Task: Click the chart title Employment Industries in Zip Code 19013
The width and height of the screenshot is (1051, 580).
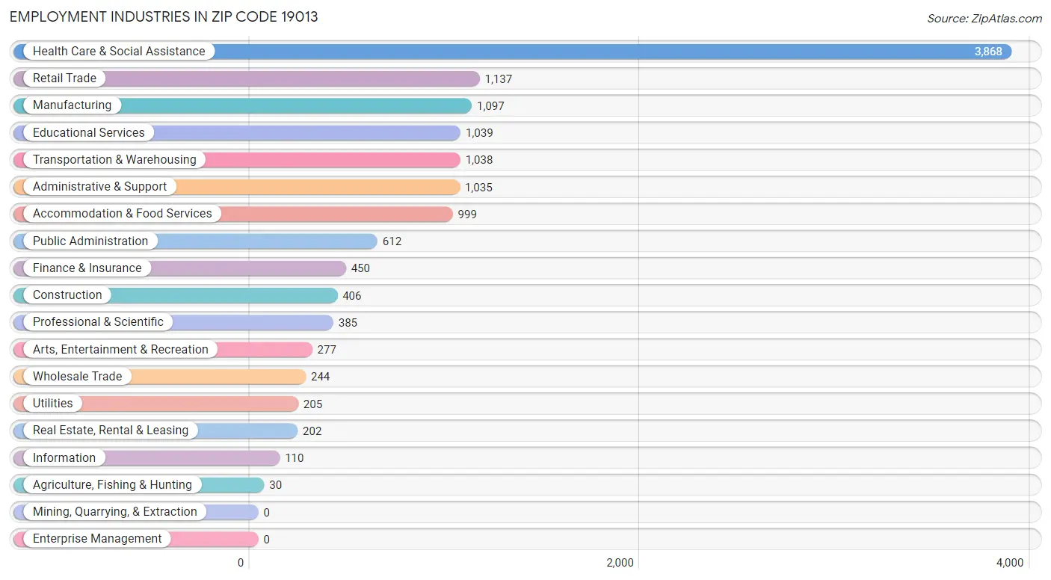Action: click(164, 16)
